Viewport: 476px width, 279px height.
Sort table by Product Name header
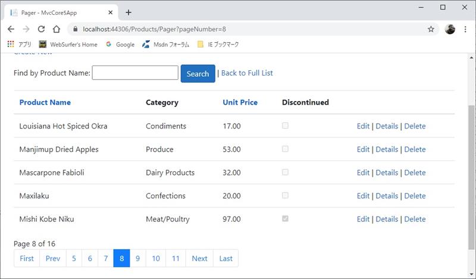point(45,102)
